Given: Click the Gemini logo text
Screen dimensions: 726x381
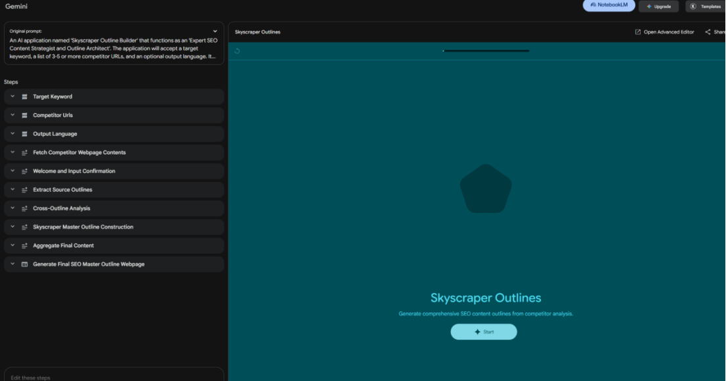Looking at the screenshot, I should pos(16,7).
